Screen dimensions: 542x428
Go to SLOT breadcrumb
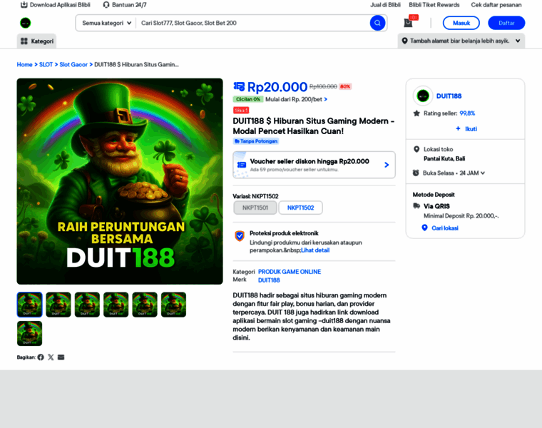pyautogui.click(x=46, y=65)
